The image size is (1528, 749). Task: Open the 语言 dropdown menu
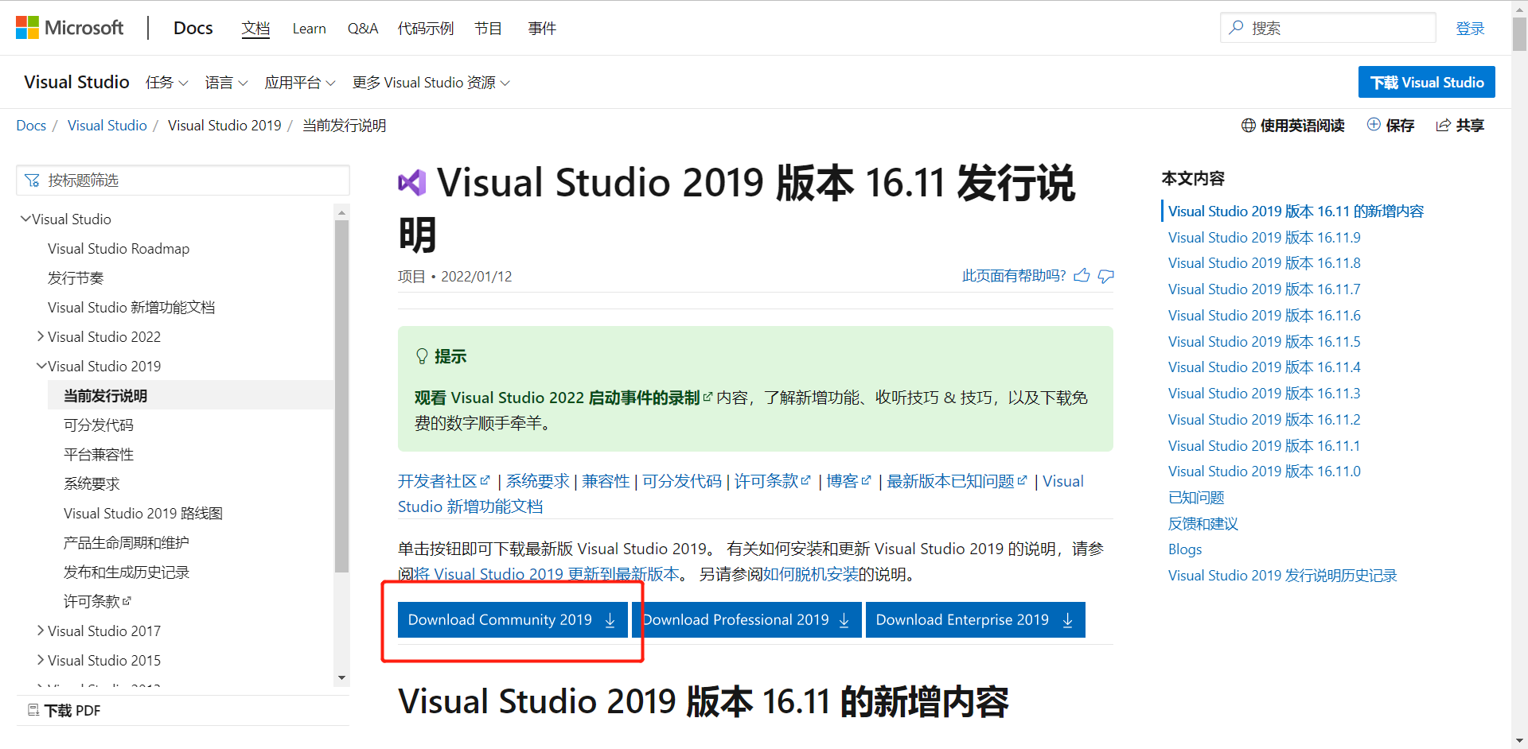(226, 83)
